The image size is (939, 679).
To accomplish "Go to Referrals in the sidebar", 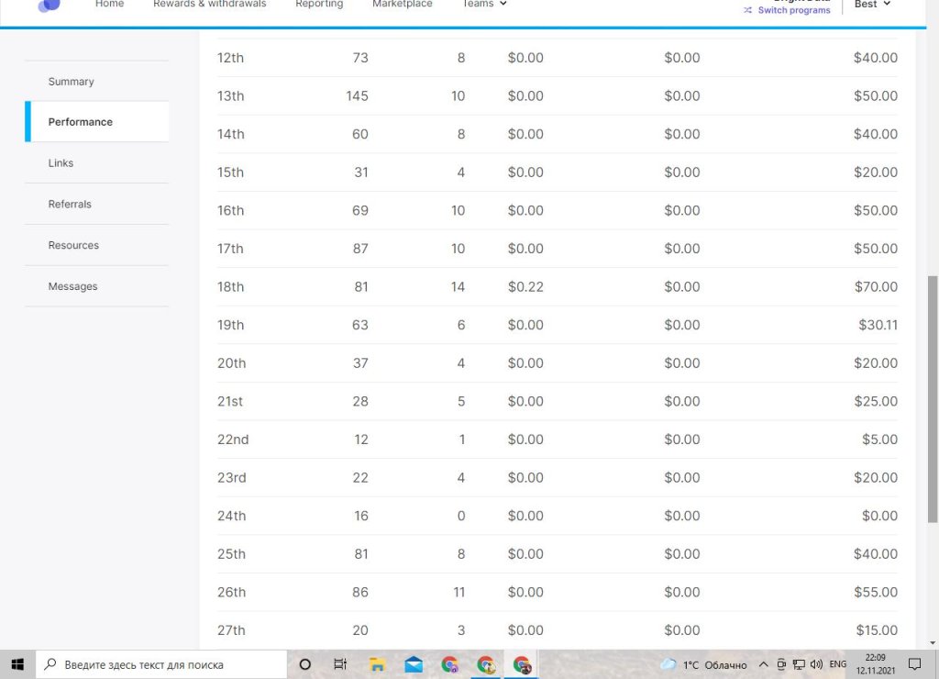I will [70, 204].
